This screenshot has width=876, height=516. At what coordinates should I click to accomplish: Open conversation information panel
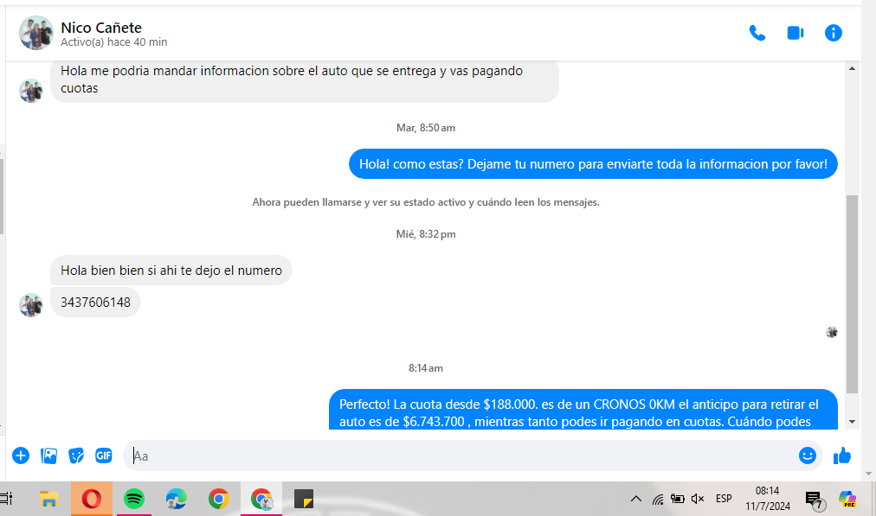[833, 33]
